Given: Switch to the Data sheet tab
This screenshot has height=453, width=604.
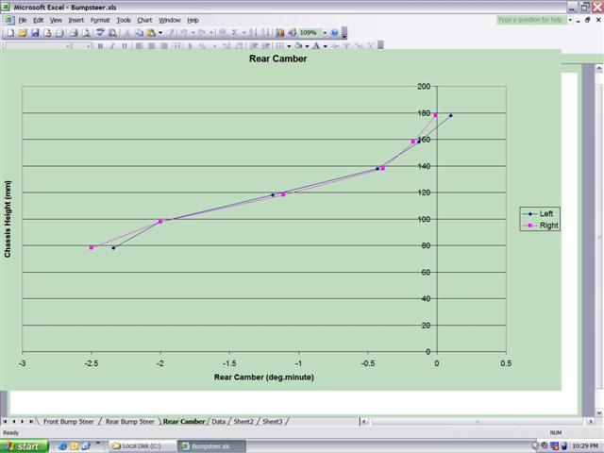Looking at the screenshot, I should [218, 422].
